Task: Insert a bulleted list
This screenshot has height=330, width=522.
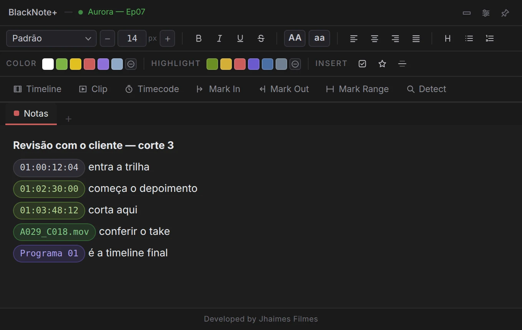Action: click(x=469, y=38)
